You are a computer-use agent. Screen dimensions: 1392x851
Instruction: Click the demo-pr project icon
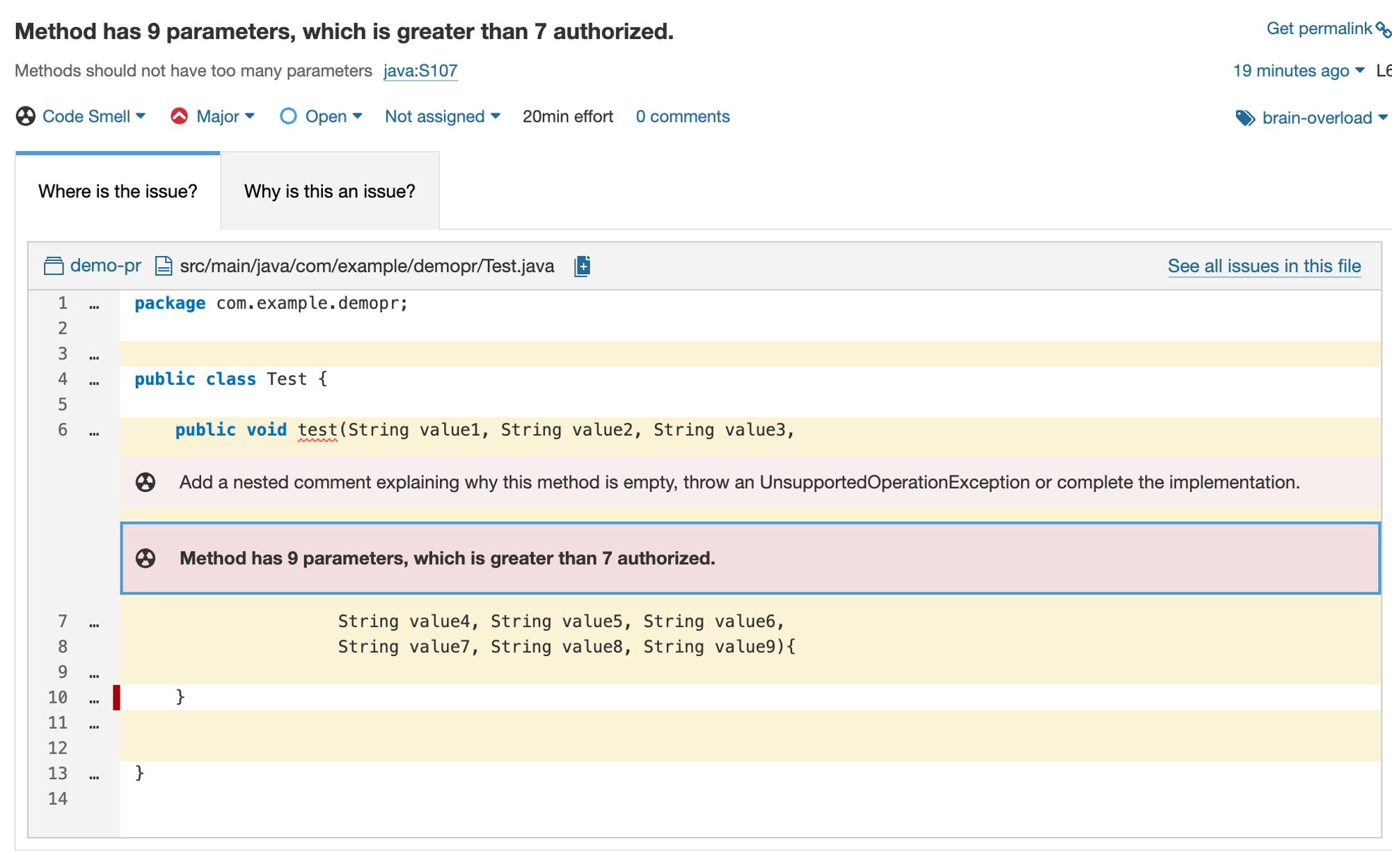(x=54, y=266)
